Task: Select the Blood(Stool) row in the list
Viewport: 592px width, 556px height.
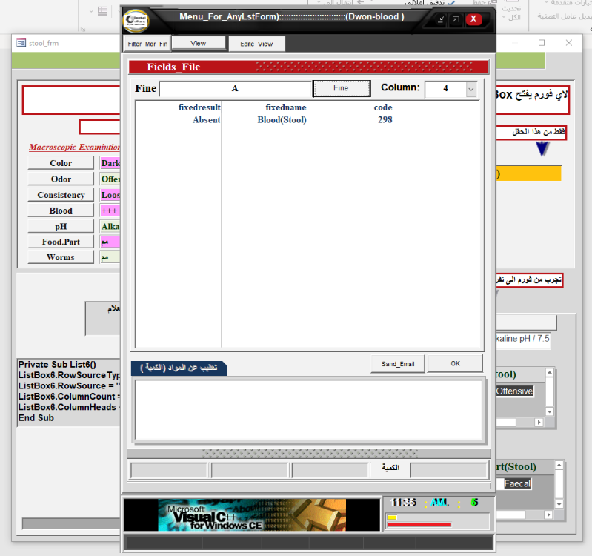Action: click(x=282, y=119)
